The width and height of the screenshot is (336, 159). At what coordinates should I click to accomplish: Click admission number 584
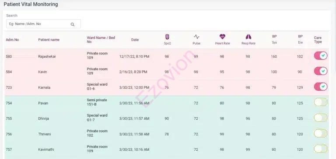point(9,72)
